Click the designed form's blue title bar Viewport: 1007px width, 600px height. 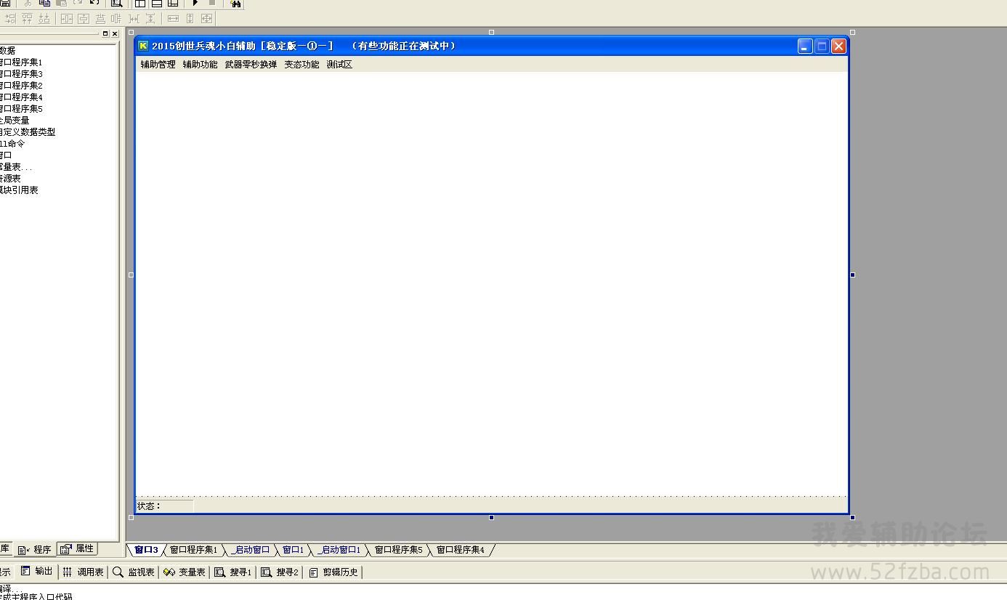(x=491, y=46)
